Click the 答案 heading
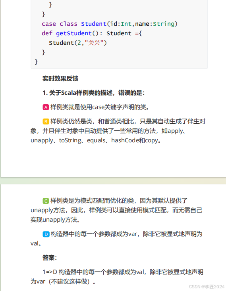Viewport: 226px width, 291px height. pyautogui.click(x=50, y=258)
